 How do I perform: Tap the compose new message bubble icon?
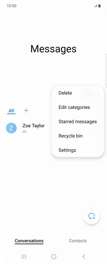[x=92, y=216]
